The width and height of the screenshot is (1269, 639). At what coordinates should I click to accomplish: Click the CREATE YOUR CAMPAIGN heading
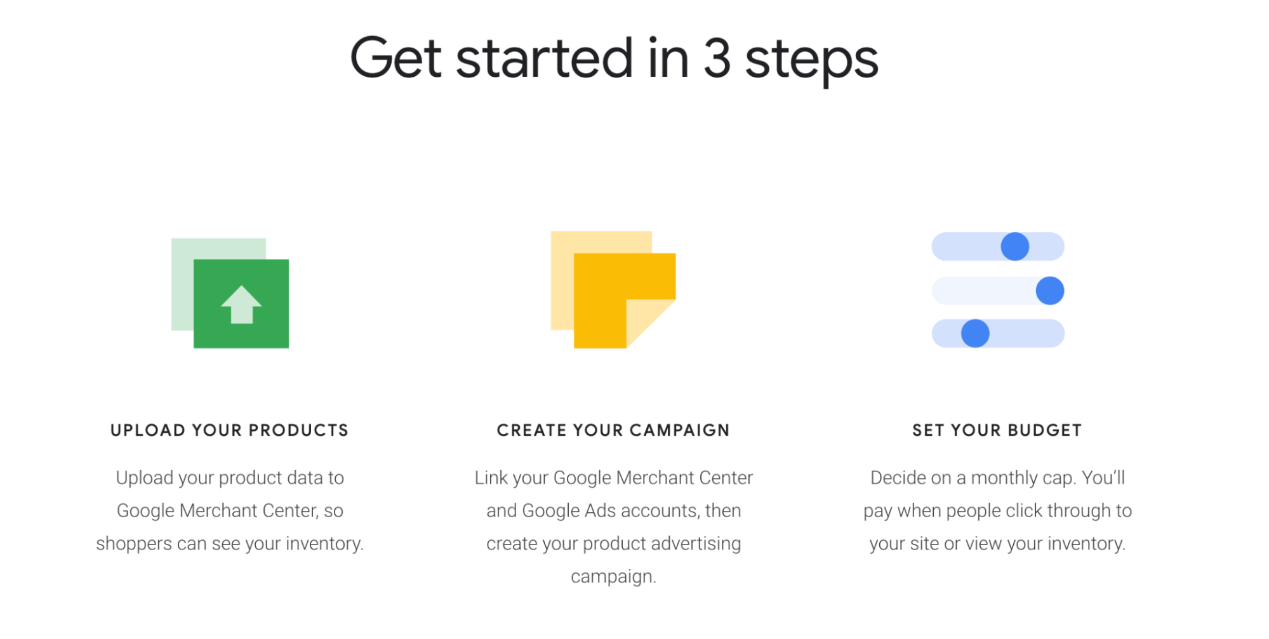coord(613,430)
